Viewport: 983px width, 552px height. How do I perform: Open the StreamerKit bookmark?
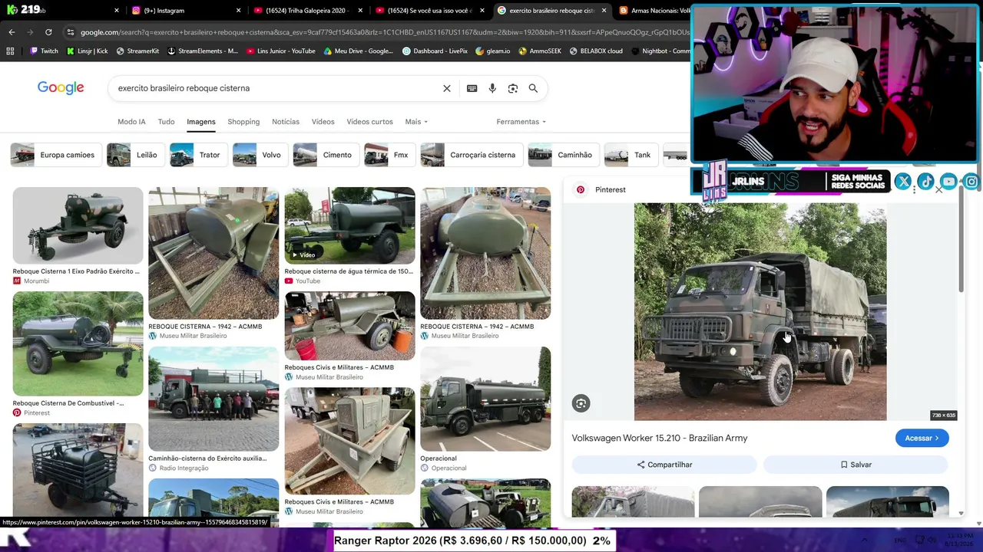pos(137,51)
